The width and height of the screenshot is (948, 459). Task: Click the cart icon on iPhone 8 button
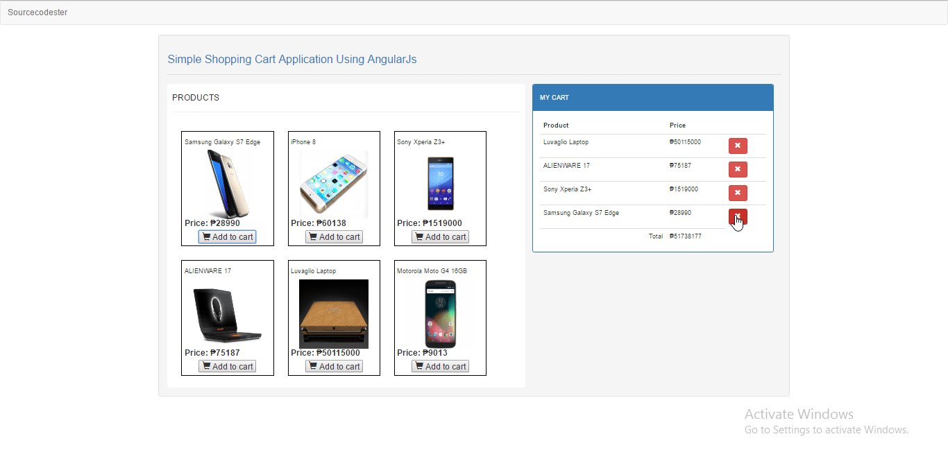(x=313, y=236)
